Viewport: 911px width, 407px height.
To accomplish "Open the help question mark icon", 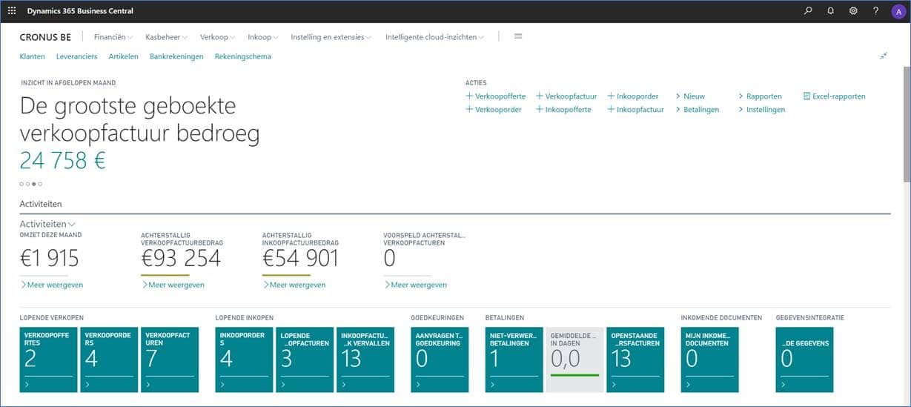I will (875, 11).
